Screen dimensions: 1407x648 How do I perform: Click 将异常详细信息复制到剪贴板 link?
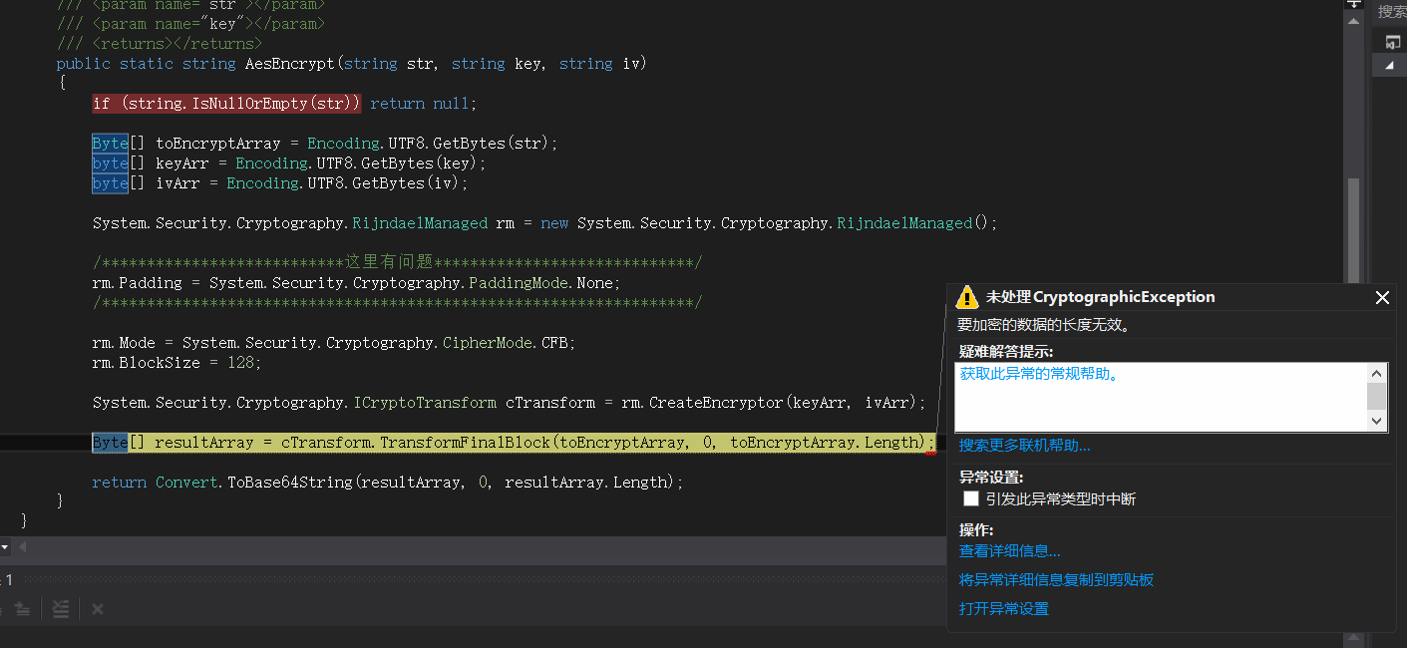click(x=1057, y=580)
